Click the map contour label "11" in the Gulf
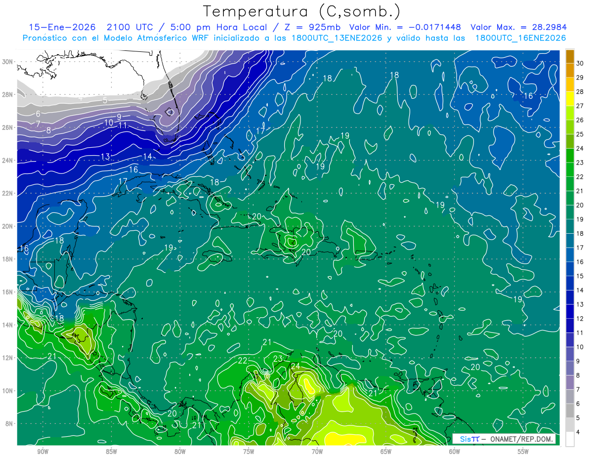Screen dimensions: 593x458 click(x=123, y=125)
